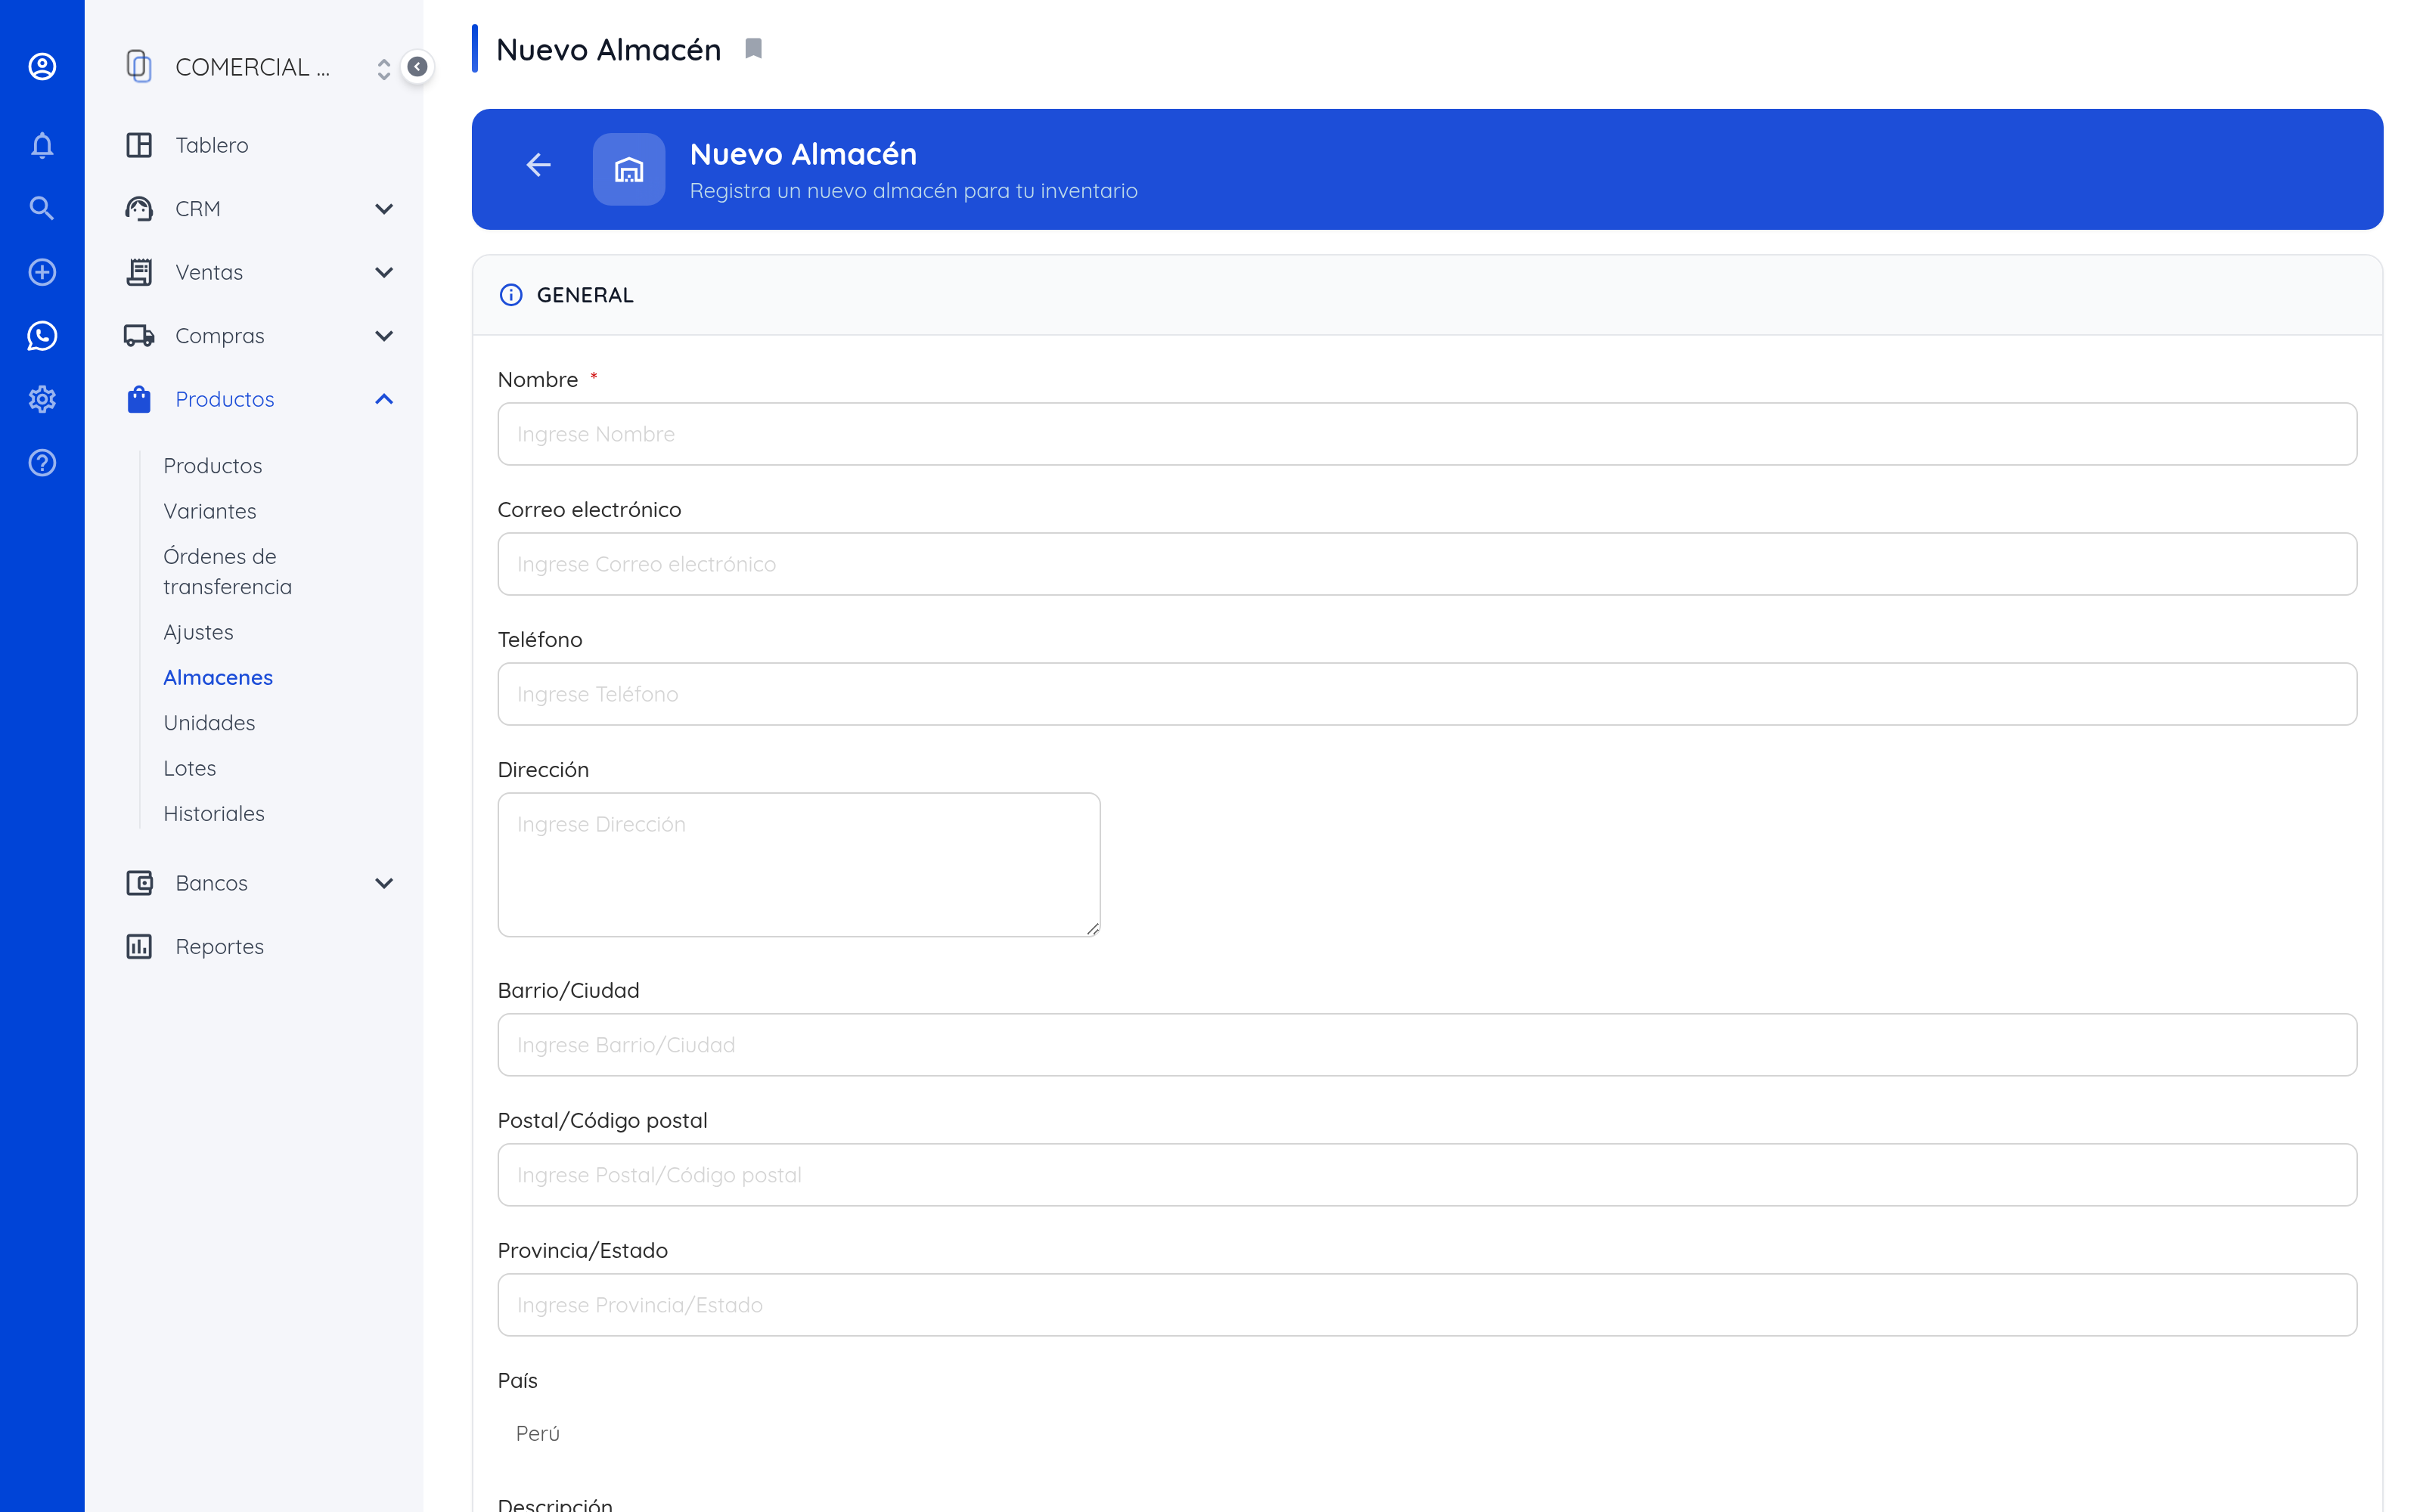Expand the Ventas menu chevron
Viewport: 2420px width, 1512px height.
[384, 272]
